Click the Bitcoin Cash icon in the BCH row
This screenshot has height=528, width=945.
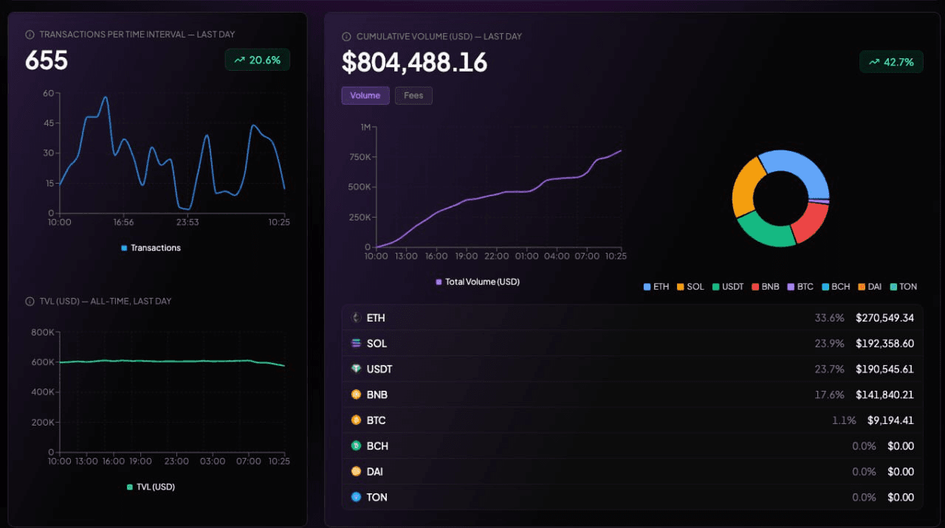356,446
